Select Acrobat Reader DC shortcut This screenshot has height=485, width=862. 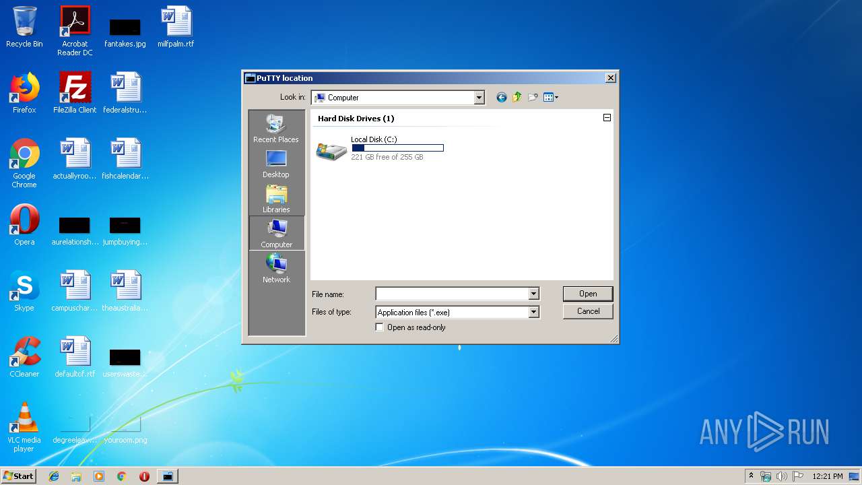(75, 31)
